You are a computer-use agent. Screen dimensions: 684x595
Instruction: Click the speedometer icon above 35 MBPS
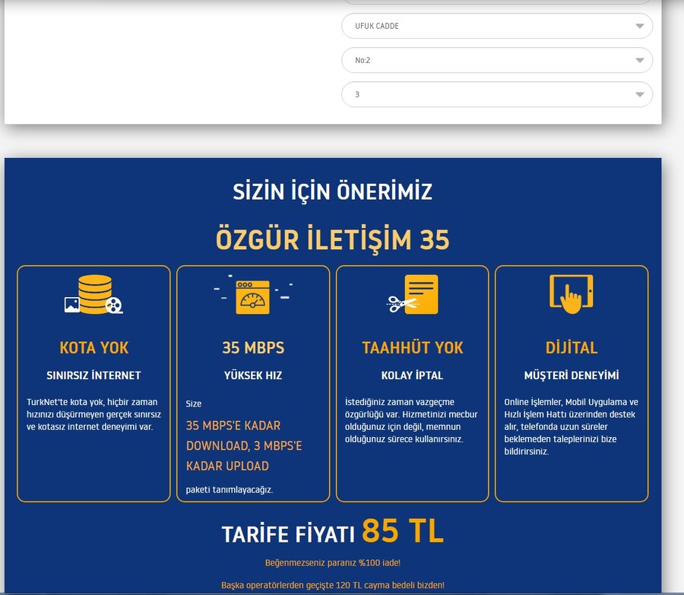(x=252, y=297)
